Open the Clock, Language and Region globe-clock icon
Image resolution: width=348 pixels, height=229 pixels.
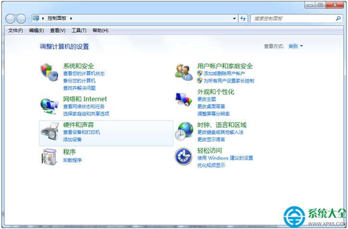(x=184, y=131)
